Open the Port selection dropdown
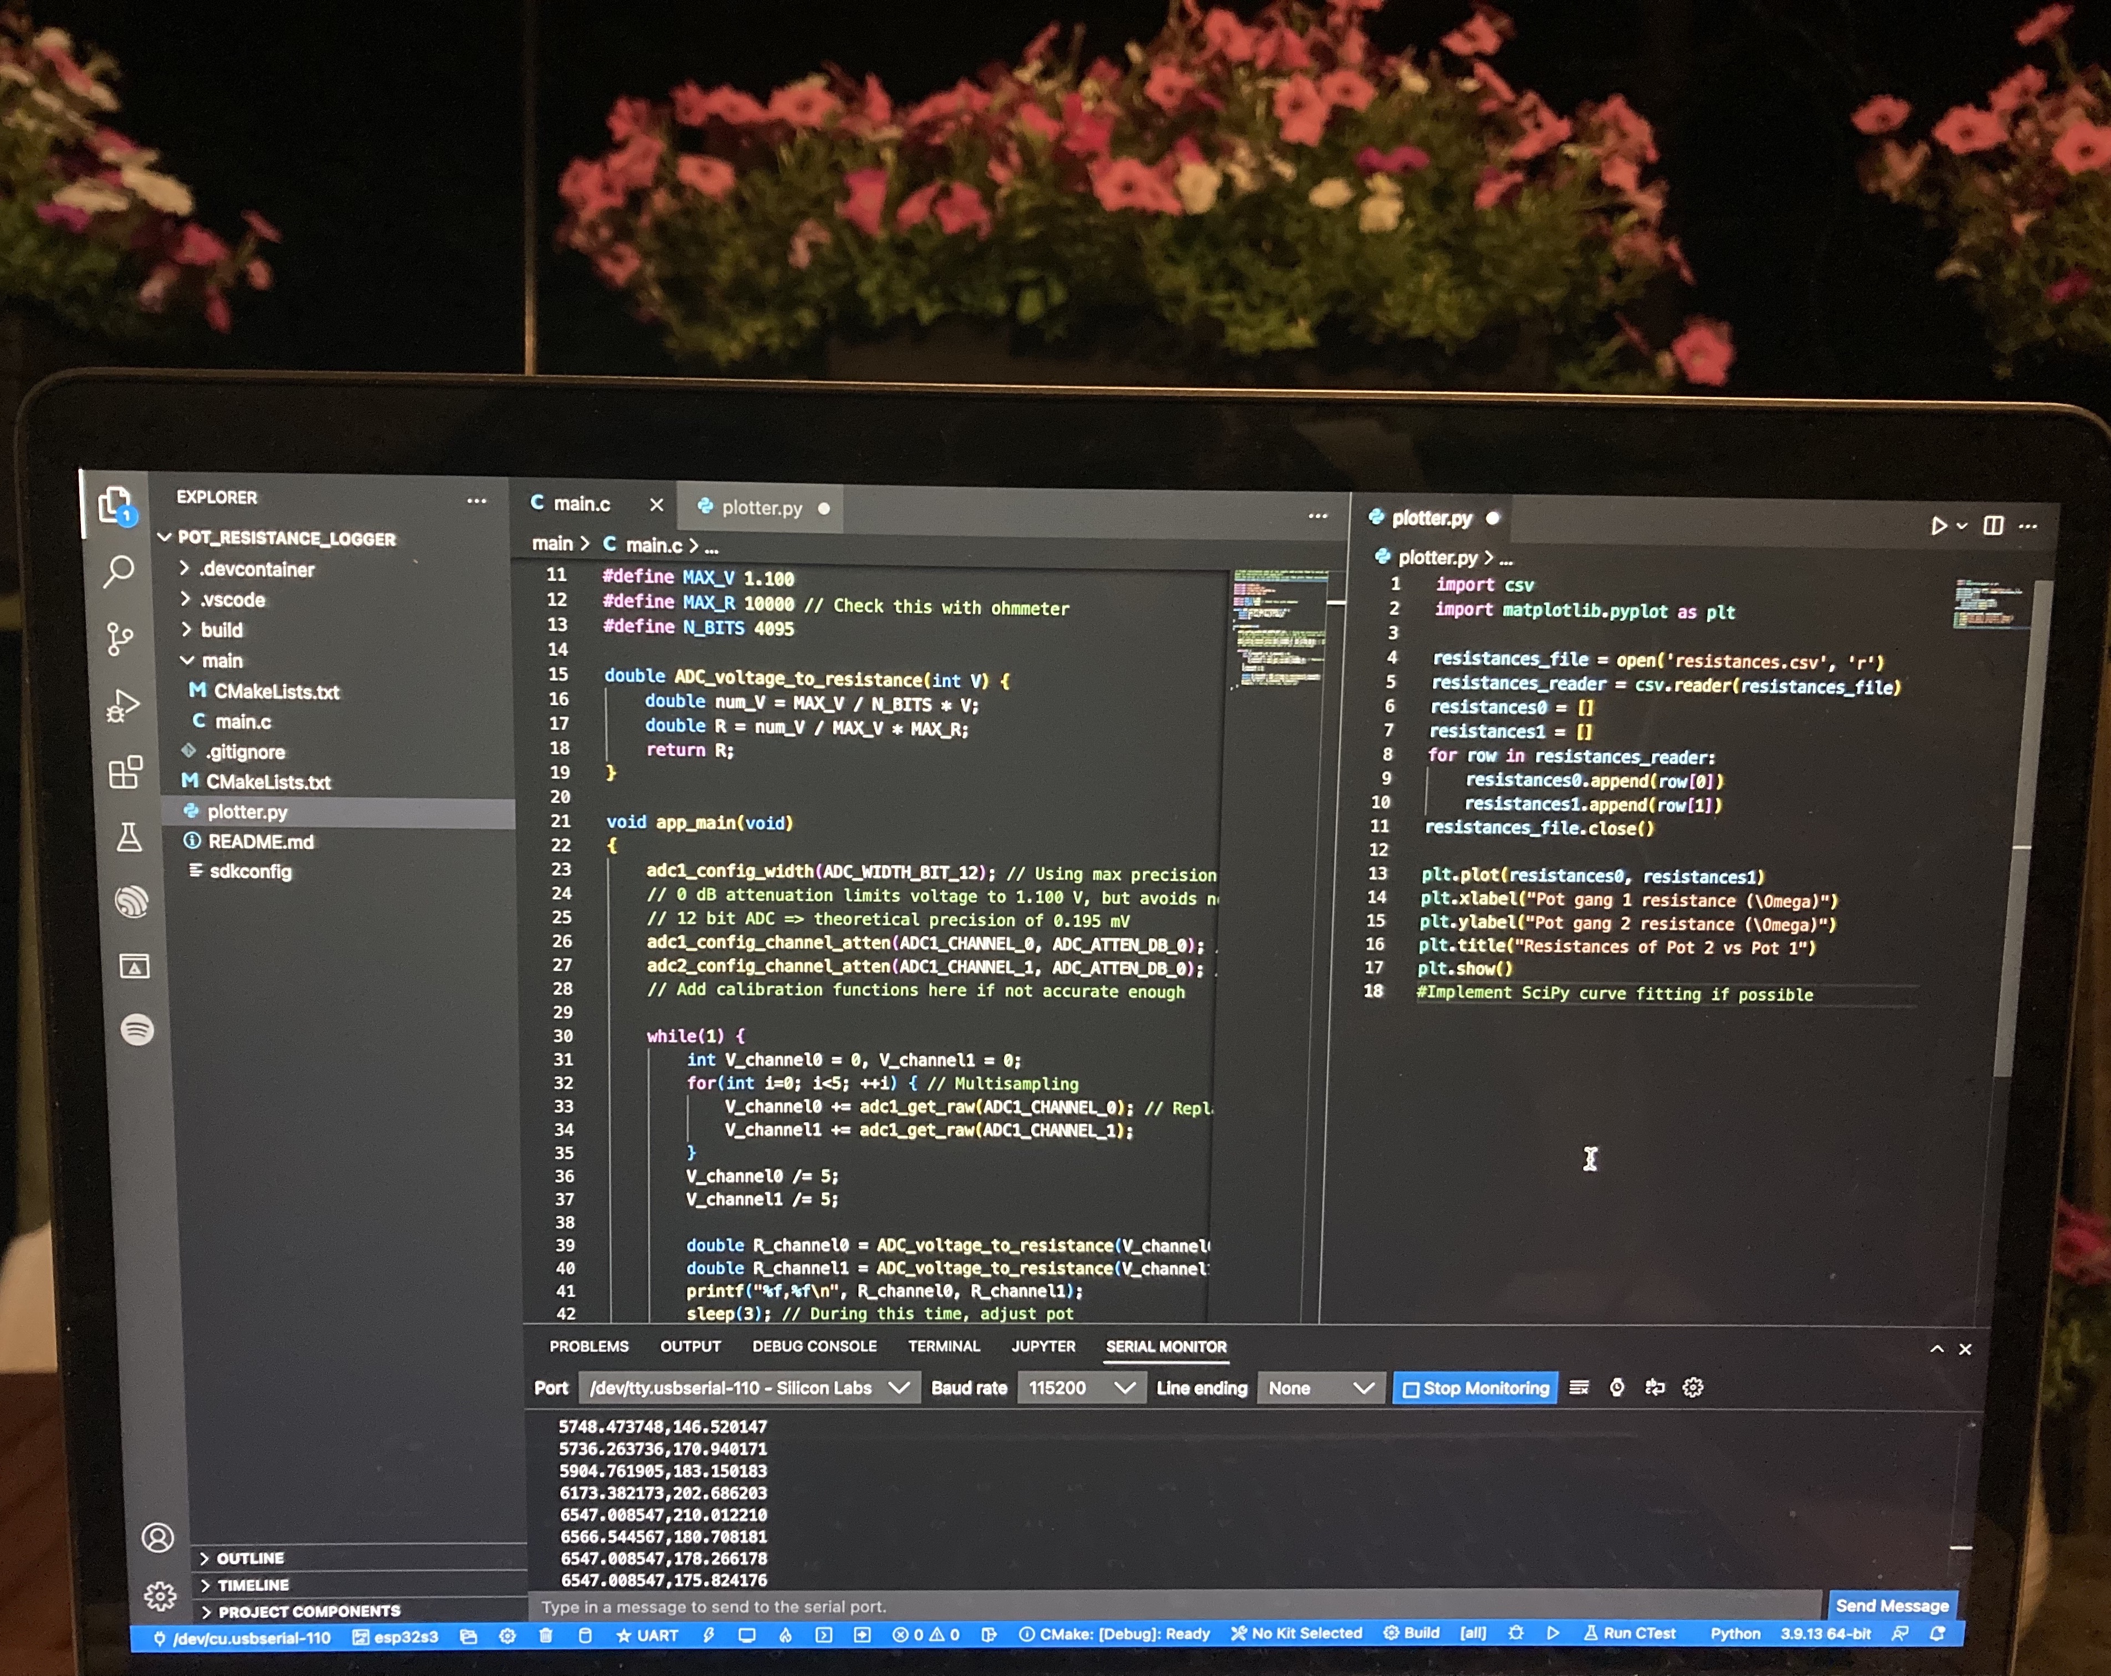Viewport: 2111px width, 1676px height. (750, 1388)
